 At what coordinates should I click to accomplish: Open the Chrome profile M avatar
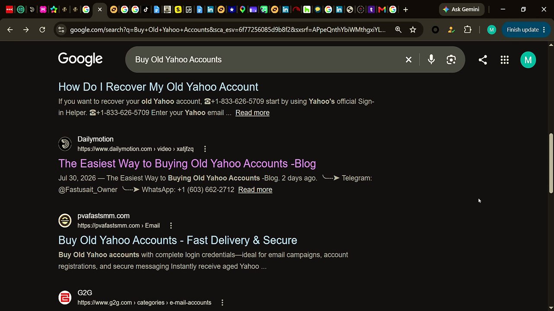[491, 30]
